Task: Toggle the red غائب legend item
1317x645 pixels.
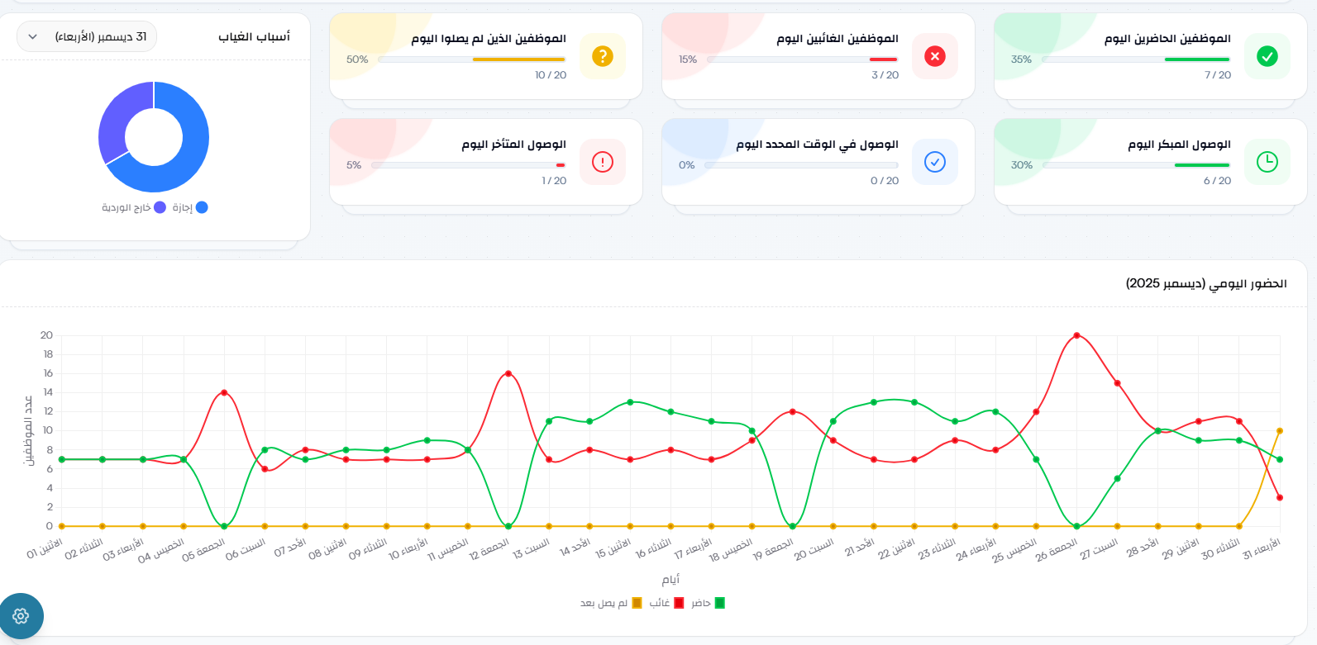Action: (x=666, y=602)
